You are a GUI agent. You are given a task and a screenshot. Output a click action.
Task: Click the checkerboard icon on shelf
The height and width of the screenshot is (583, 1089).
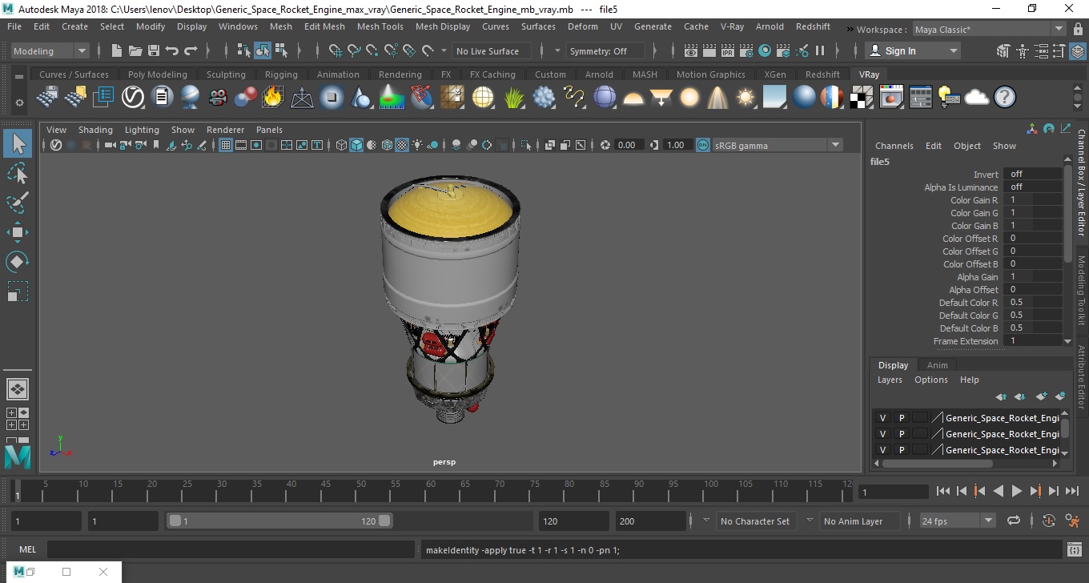point(861,98)
